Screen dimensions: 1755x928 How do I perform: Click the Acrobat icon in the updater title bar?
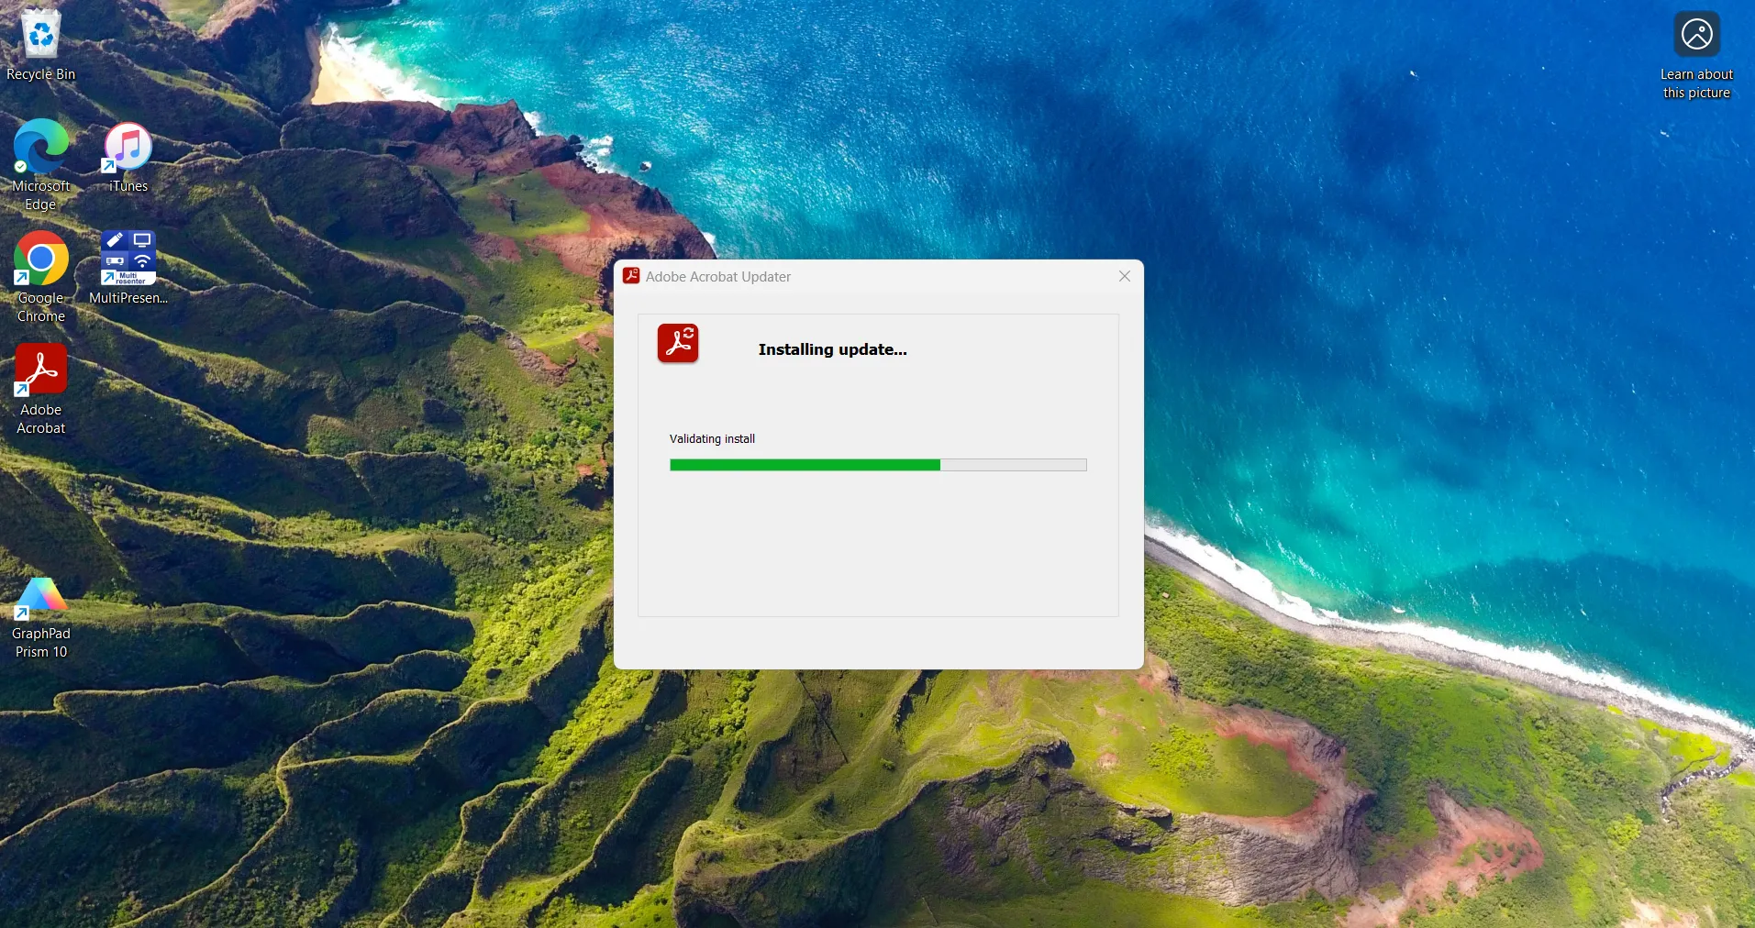[x=631, y=275]
